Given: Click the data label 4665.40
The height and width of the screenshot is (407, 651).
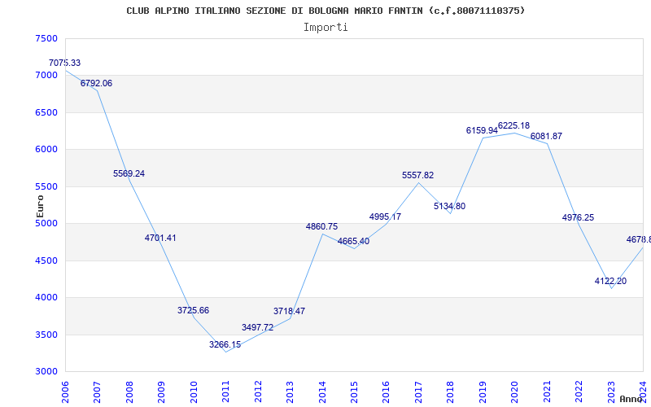Looking at the screenshot, I should (x=354, y=241).
